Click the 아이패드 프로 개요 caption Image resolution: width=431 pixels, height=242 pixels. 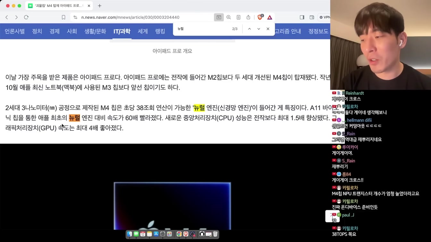(x=172, y=51)
